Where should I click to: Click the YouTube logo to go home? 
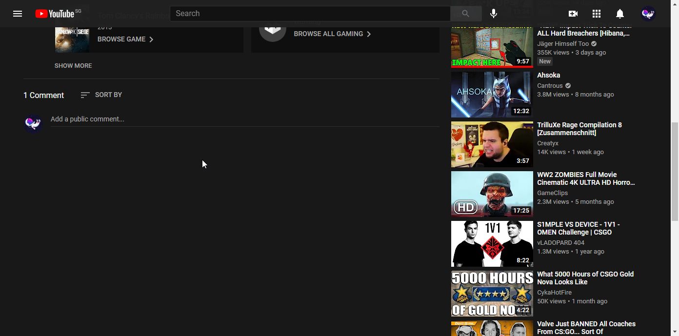pyautogui.click(x=55, y=14)
